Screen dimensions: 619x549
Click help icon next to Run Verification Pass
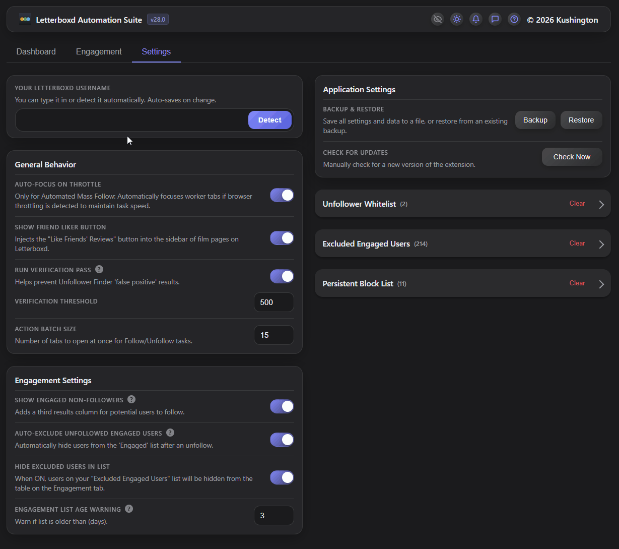click(x=99, y=269)
